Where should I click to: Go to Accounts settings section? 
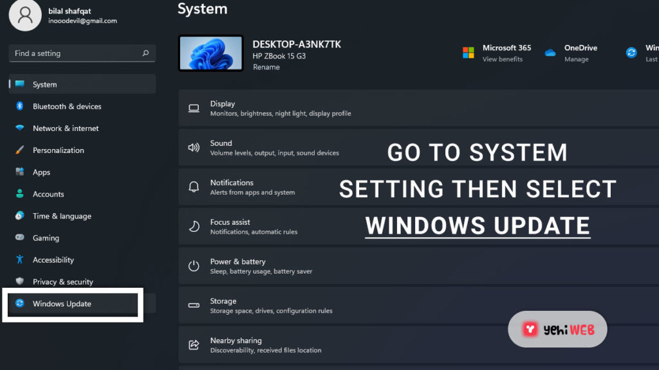pyautogui.click(x=48, y=194)
